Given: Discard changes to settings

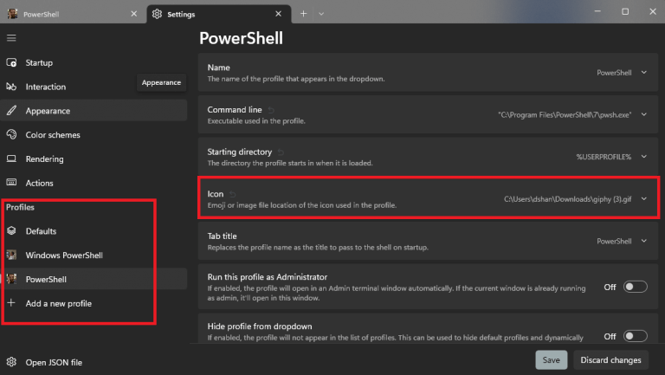Looking at the screenshot, I should 610,359.
